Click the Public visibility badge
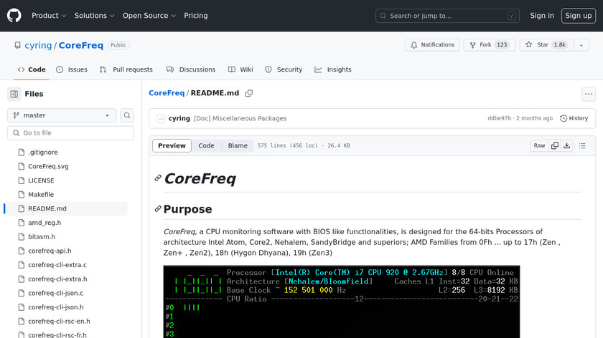Image resolution: width=603 pixels, height=338 pixels. [x=118, y=45]
